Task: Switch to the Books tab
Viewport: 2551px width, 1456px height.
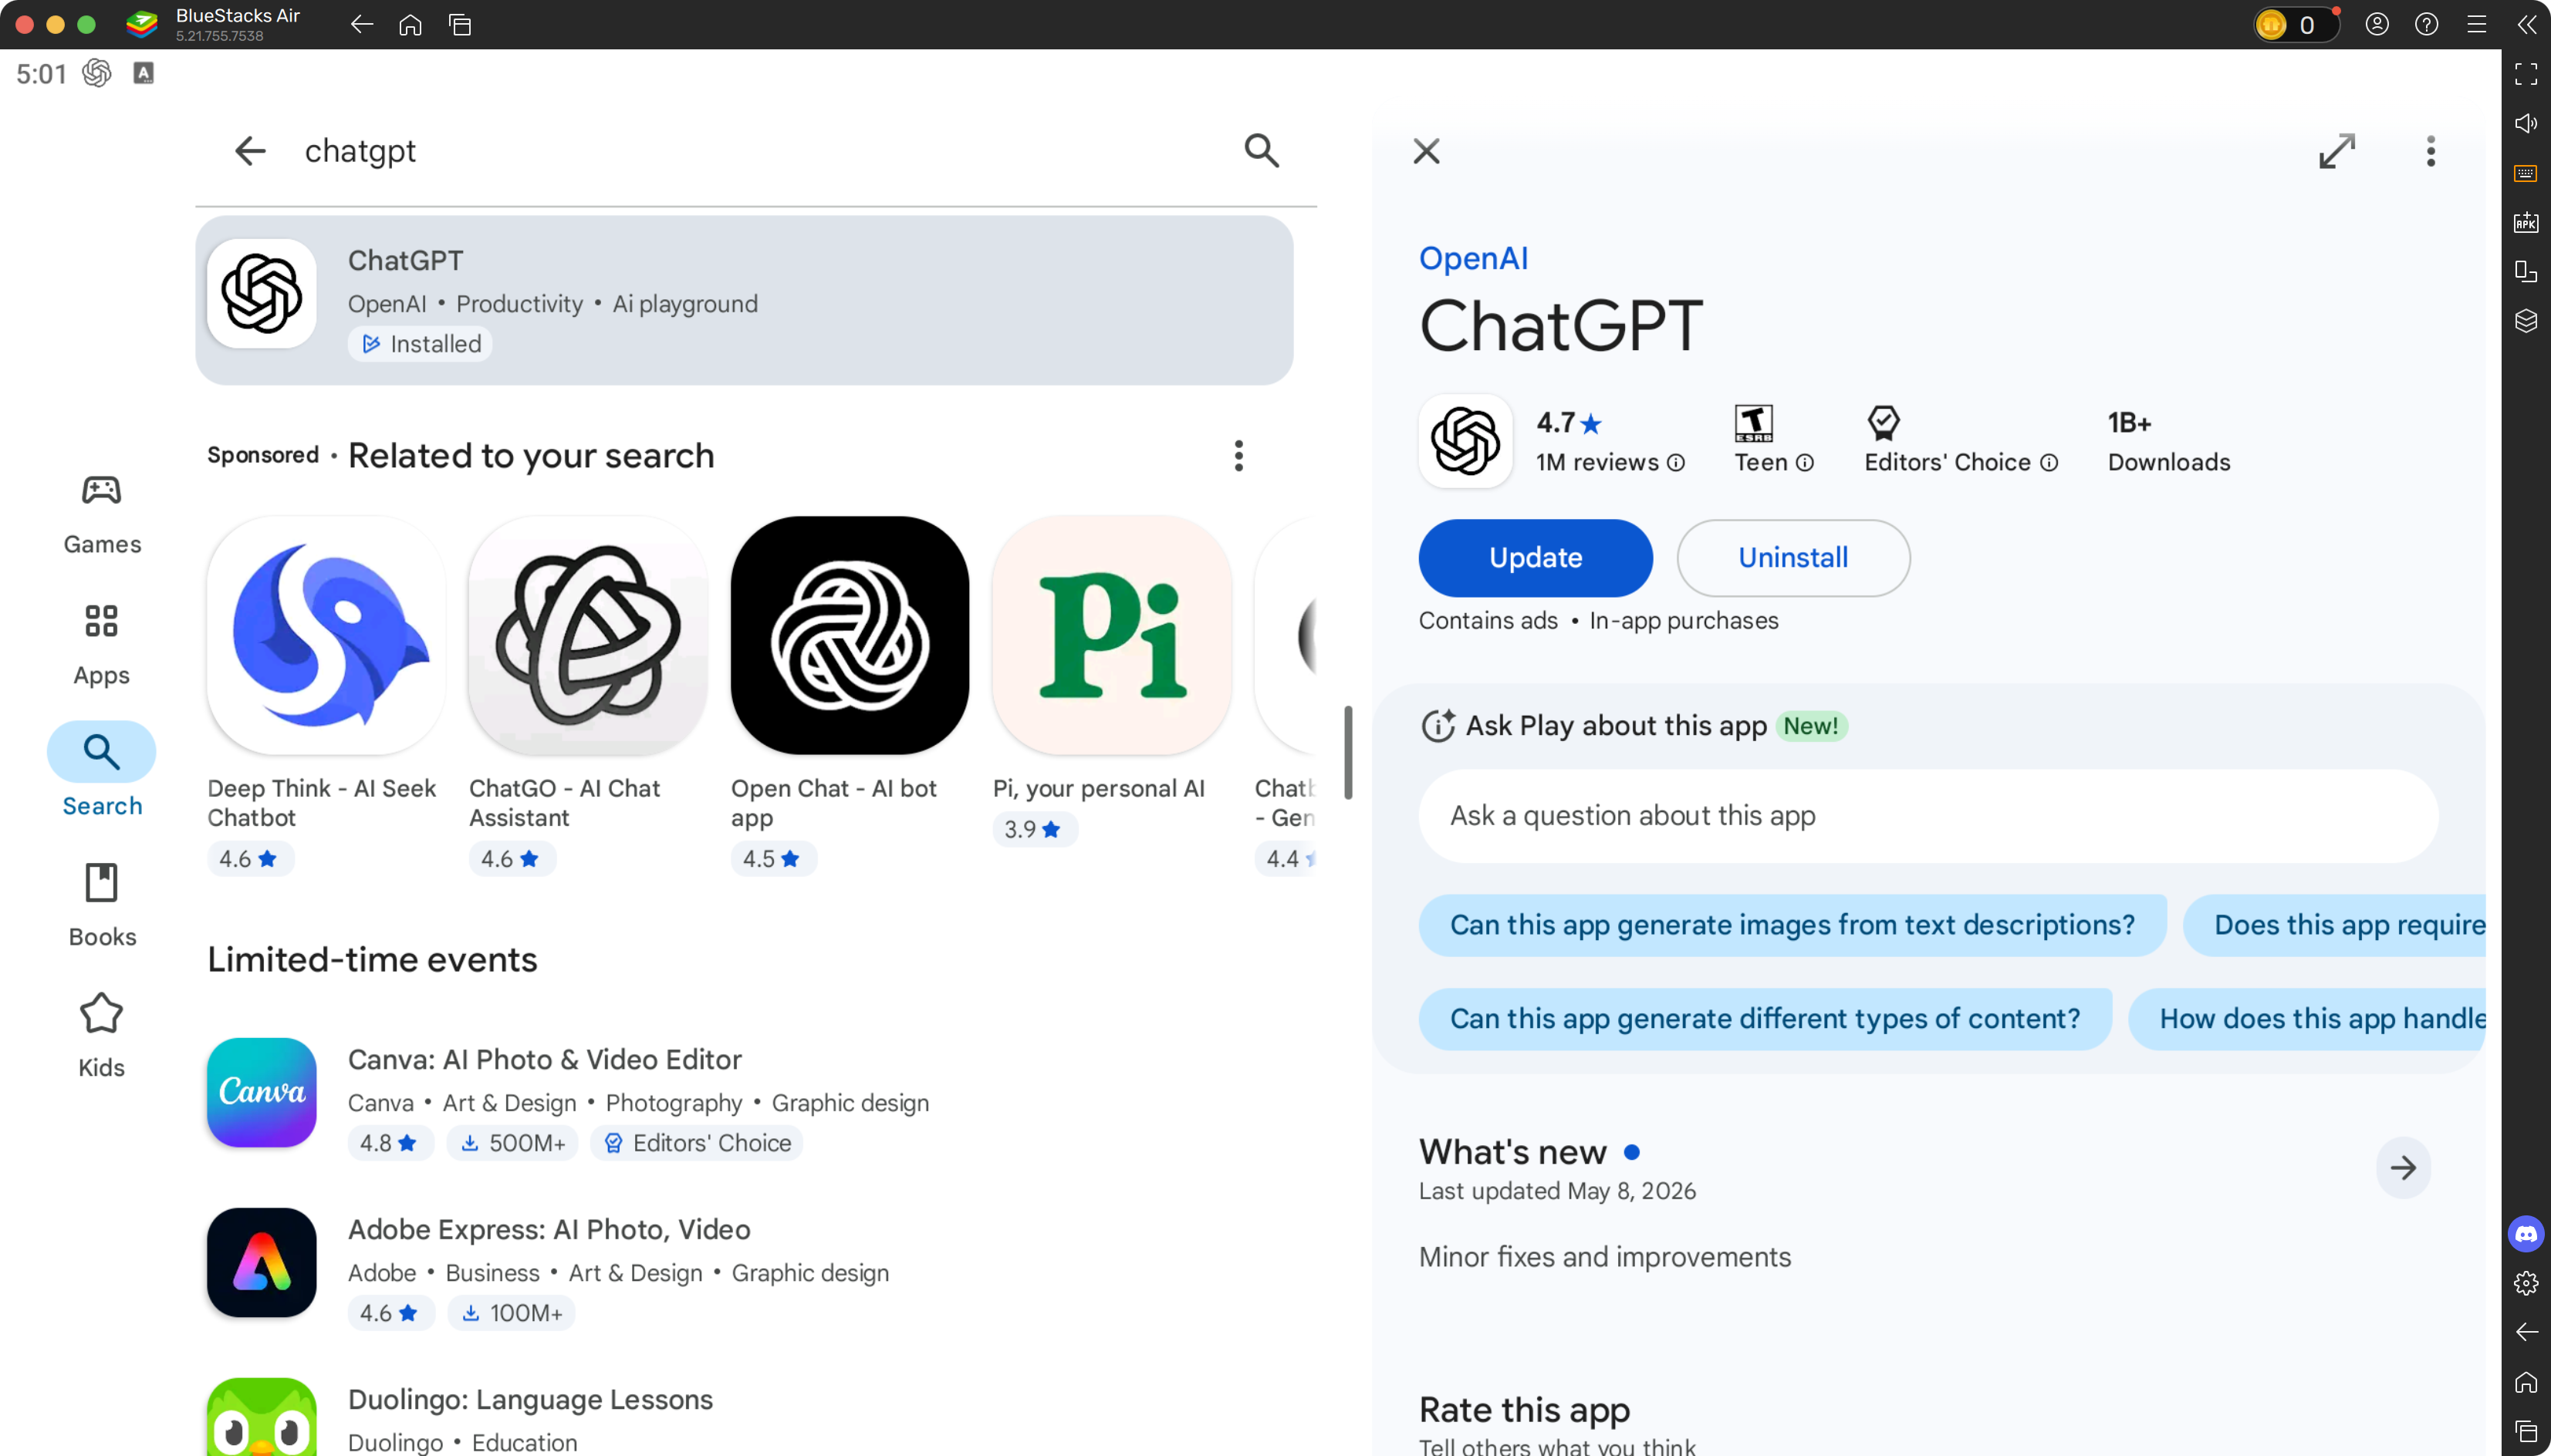Action: 102,907
